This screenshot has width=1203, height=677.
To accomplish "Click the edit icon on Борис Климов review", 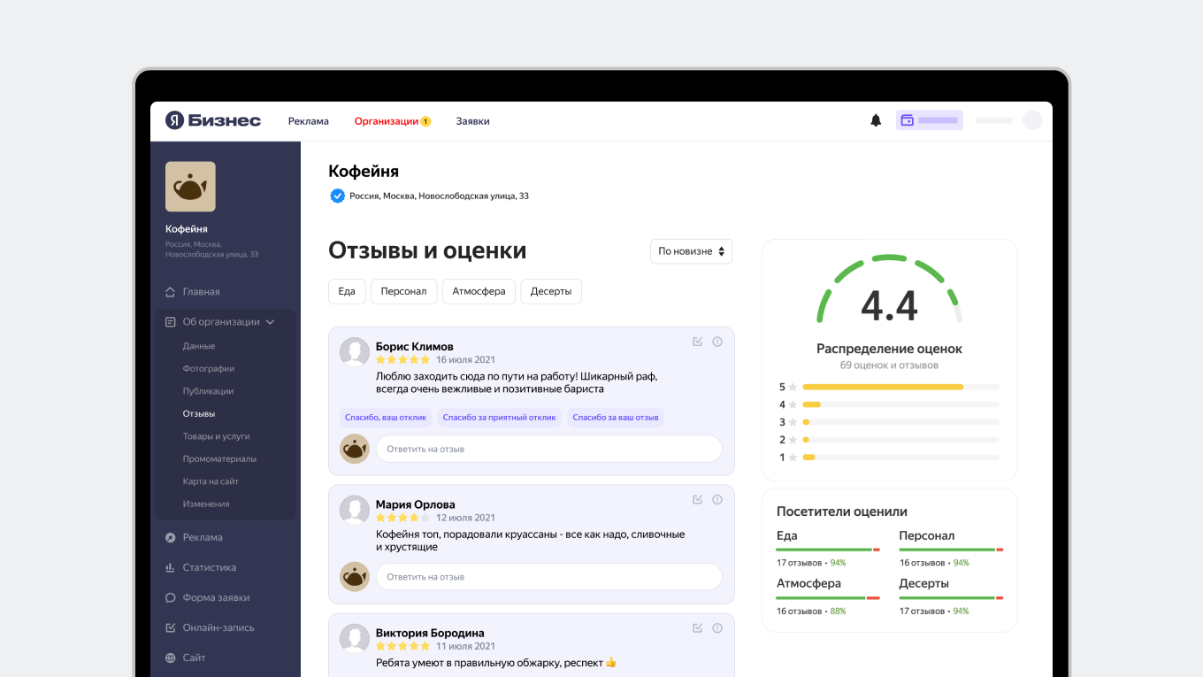I will tap(697, 341).
